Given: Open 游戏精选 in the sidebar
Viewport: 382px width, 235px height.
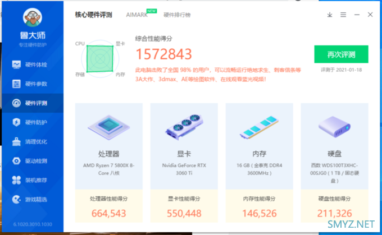Looking at the screenshot, I should (33, 200).
